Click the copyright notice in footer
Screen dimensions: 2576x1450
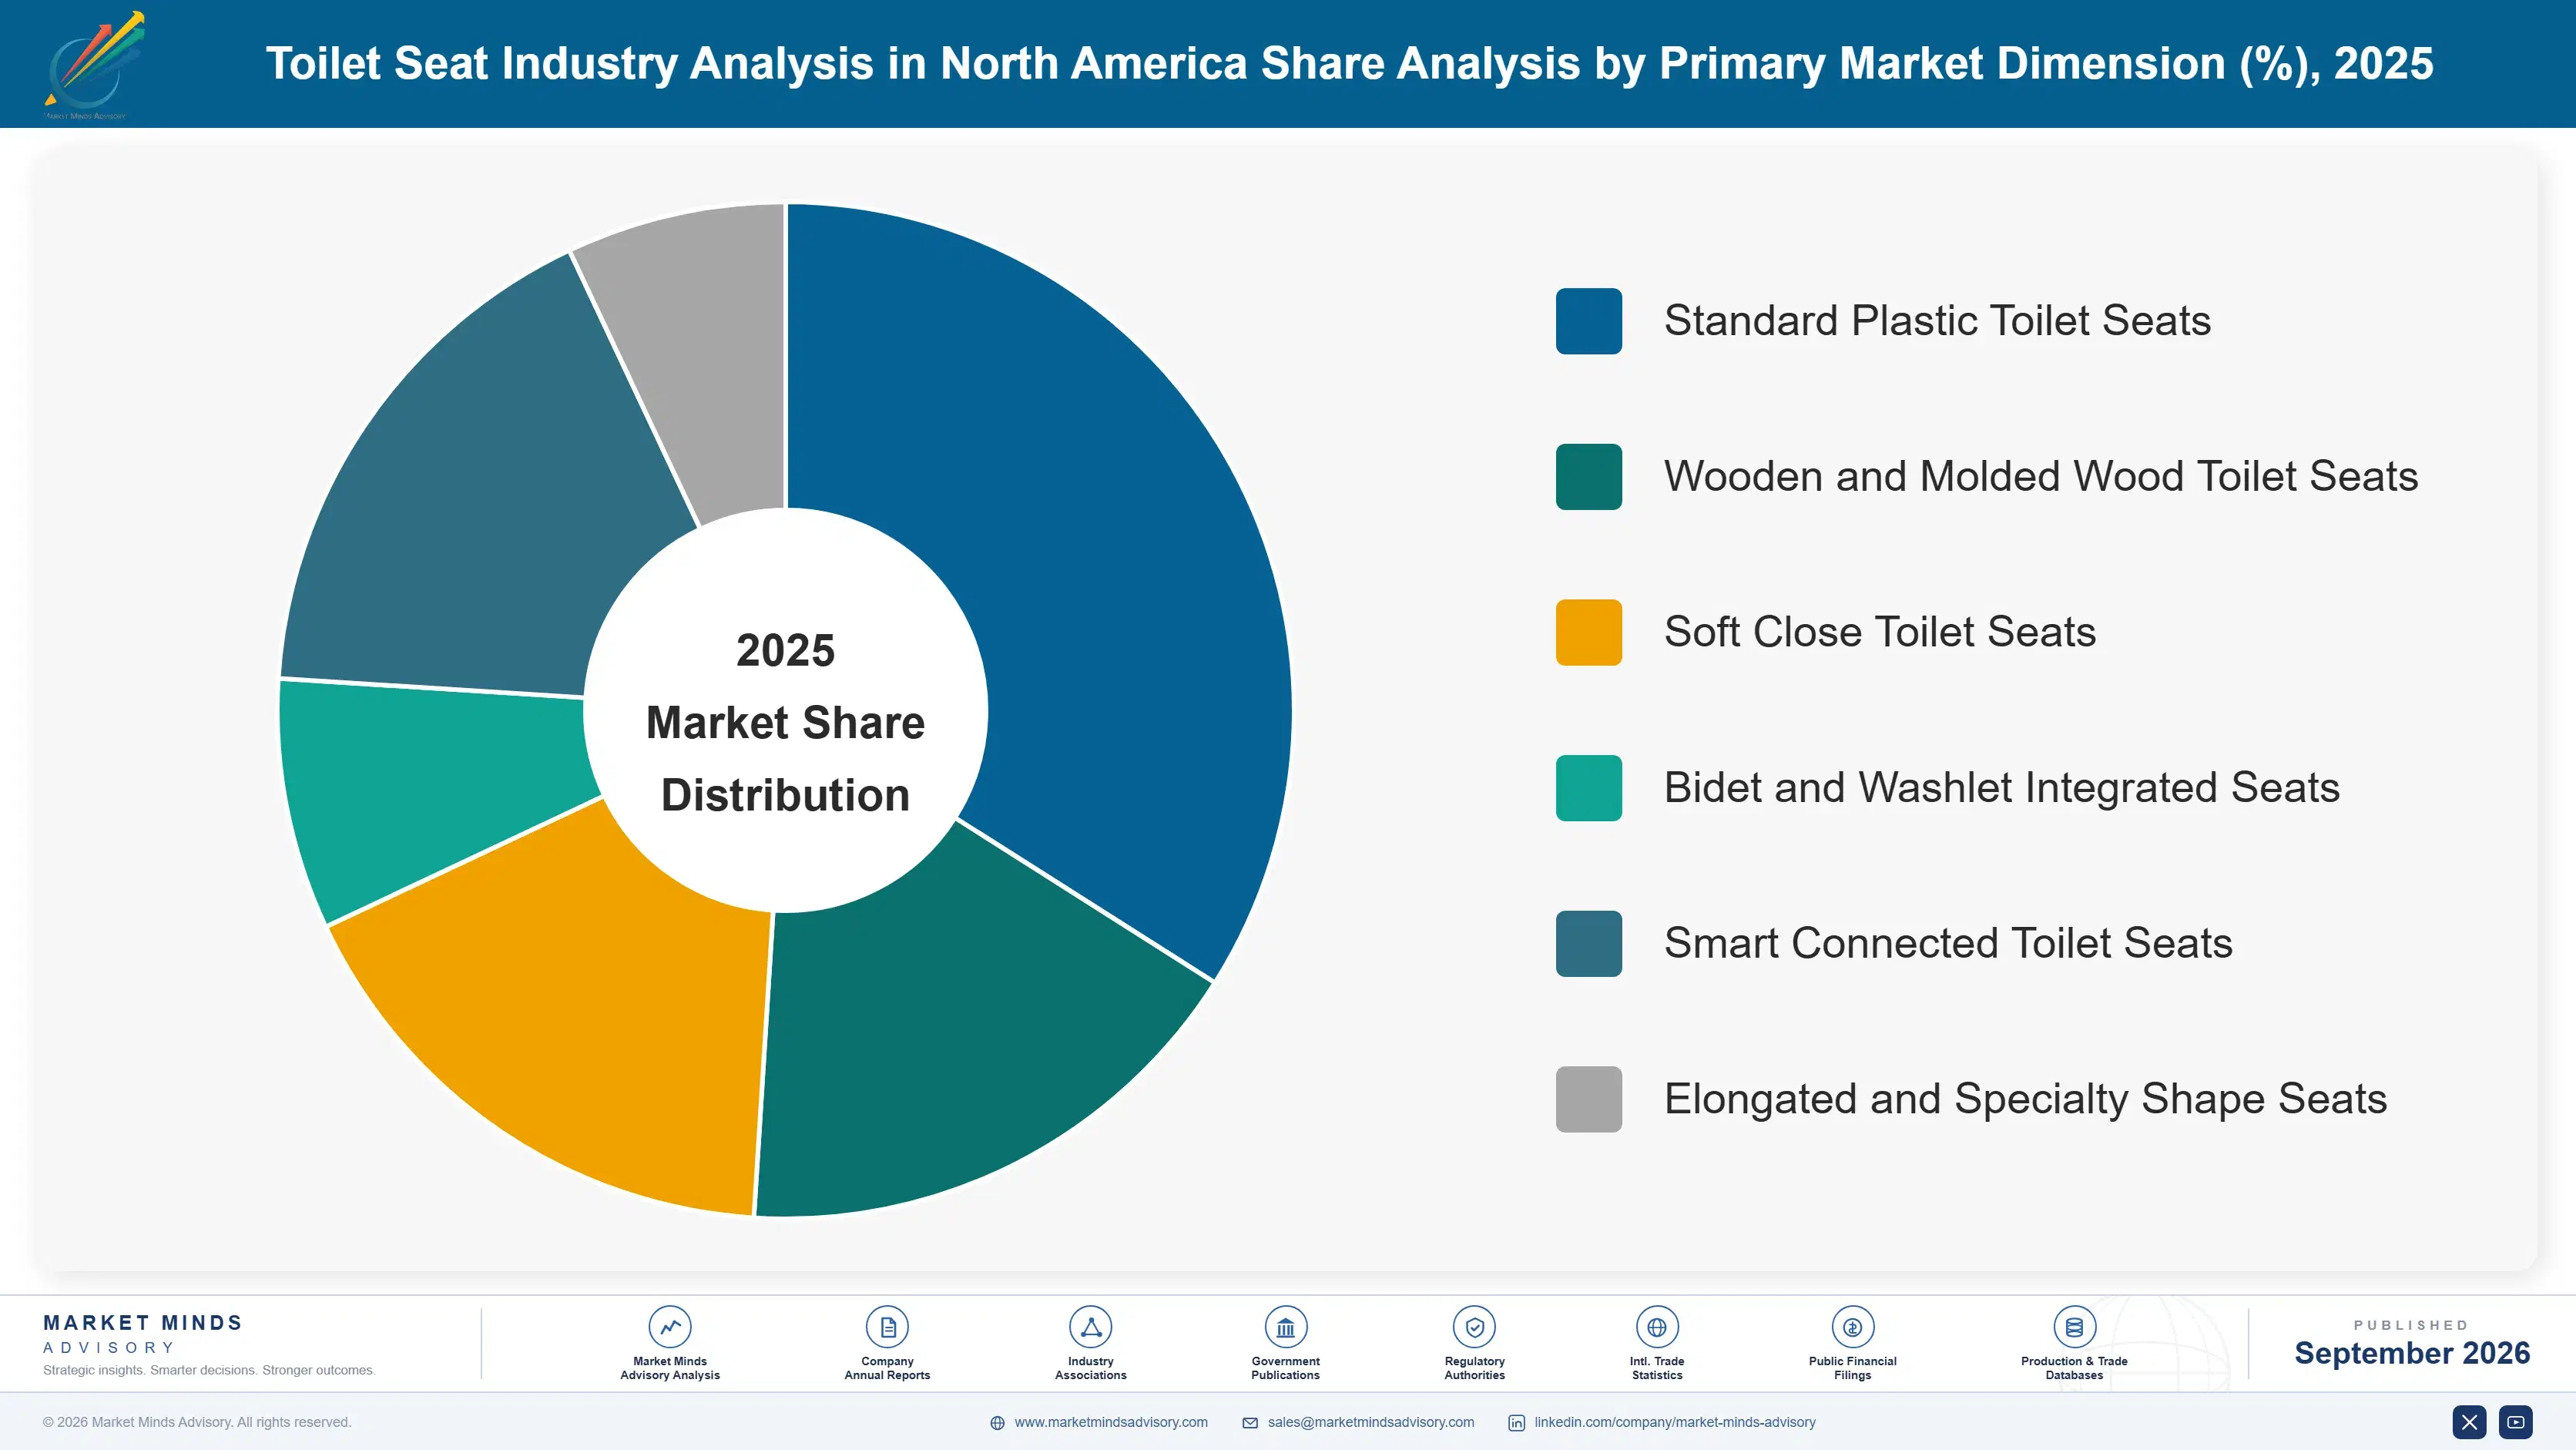coord(197,1422)
